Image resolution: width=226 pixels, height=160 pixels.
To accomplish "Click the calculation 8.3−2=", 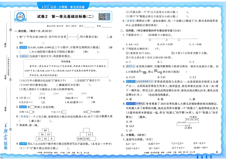I will click(x=131, y=144).
